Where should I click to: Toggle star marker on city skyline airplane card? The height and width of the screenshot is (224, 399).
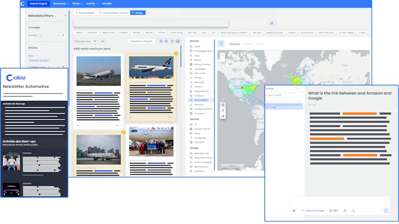point(123,132)
